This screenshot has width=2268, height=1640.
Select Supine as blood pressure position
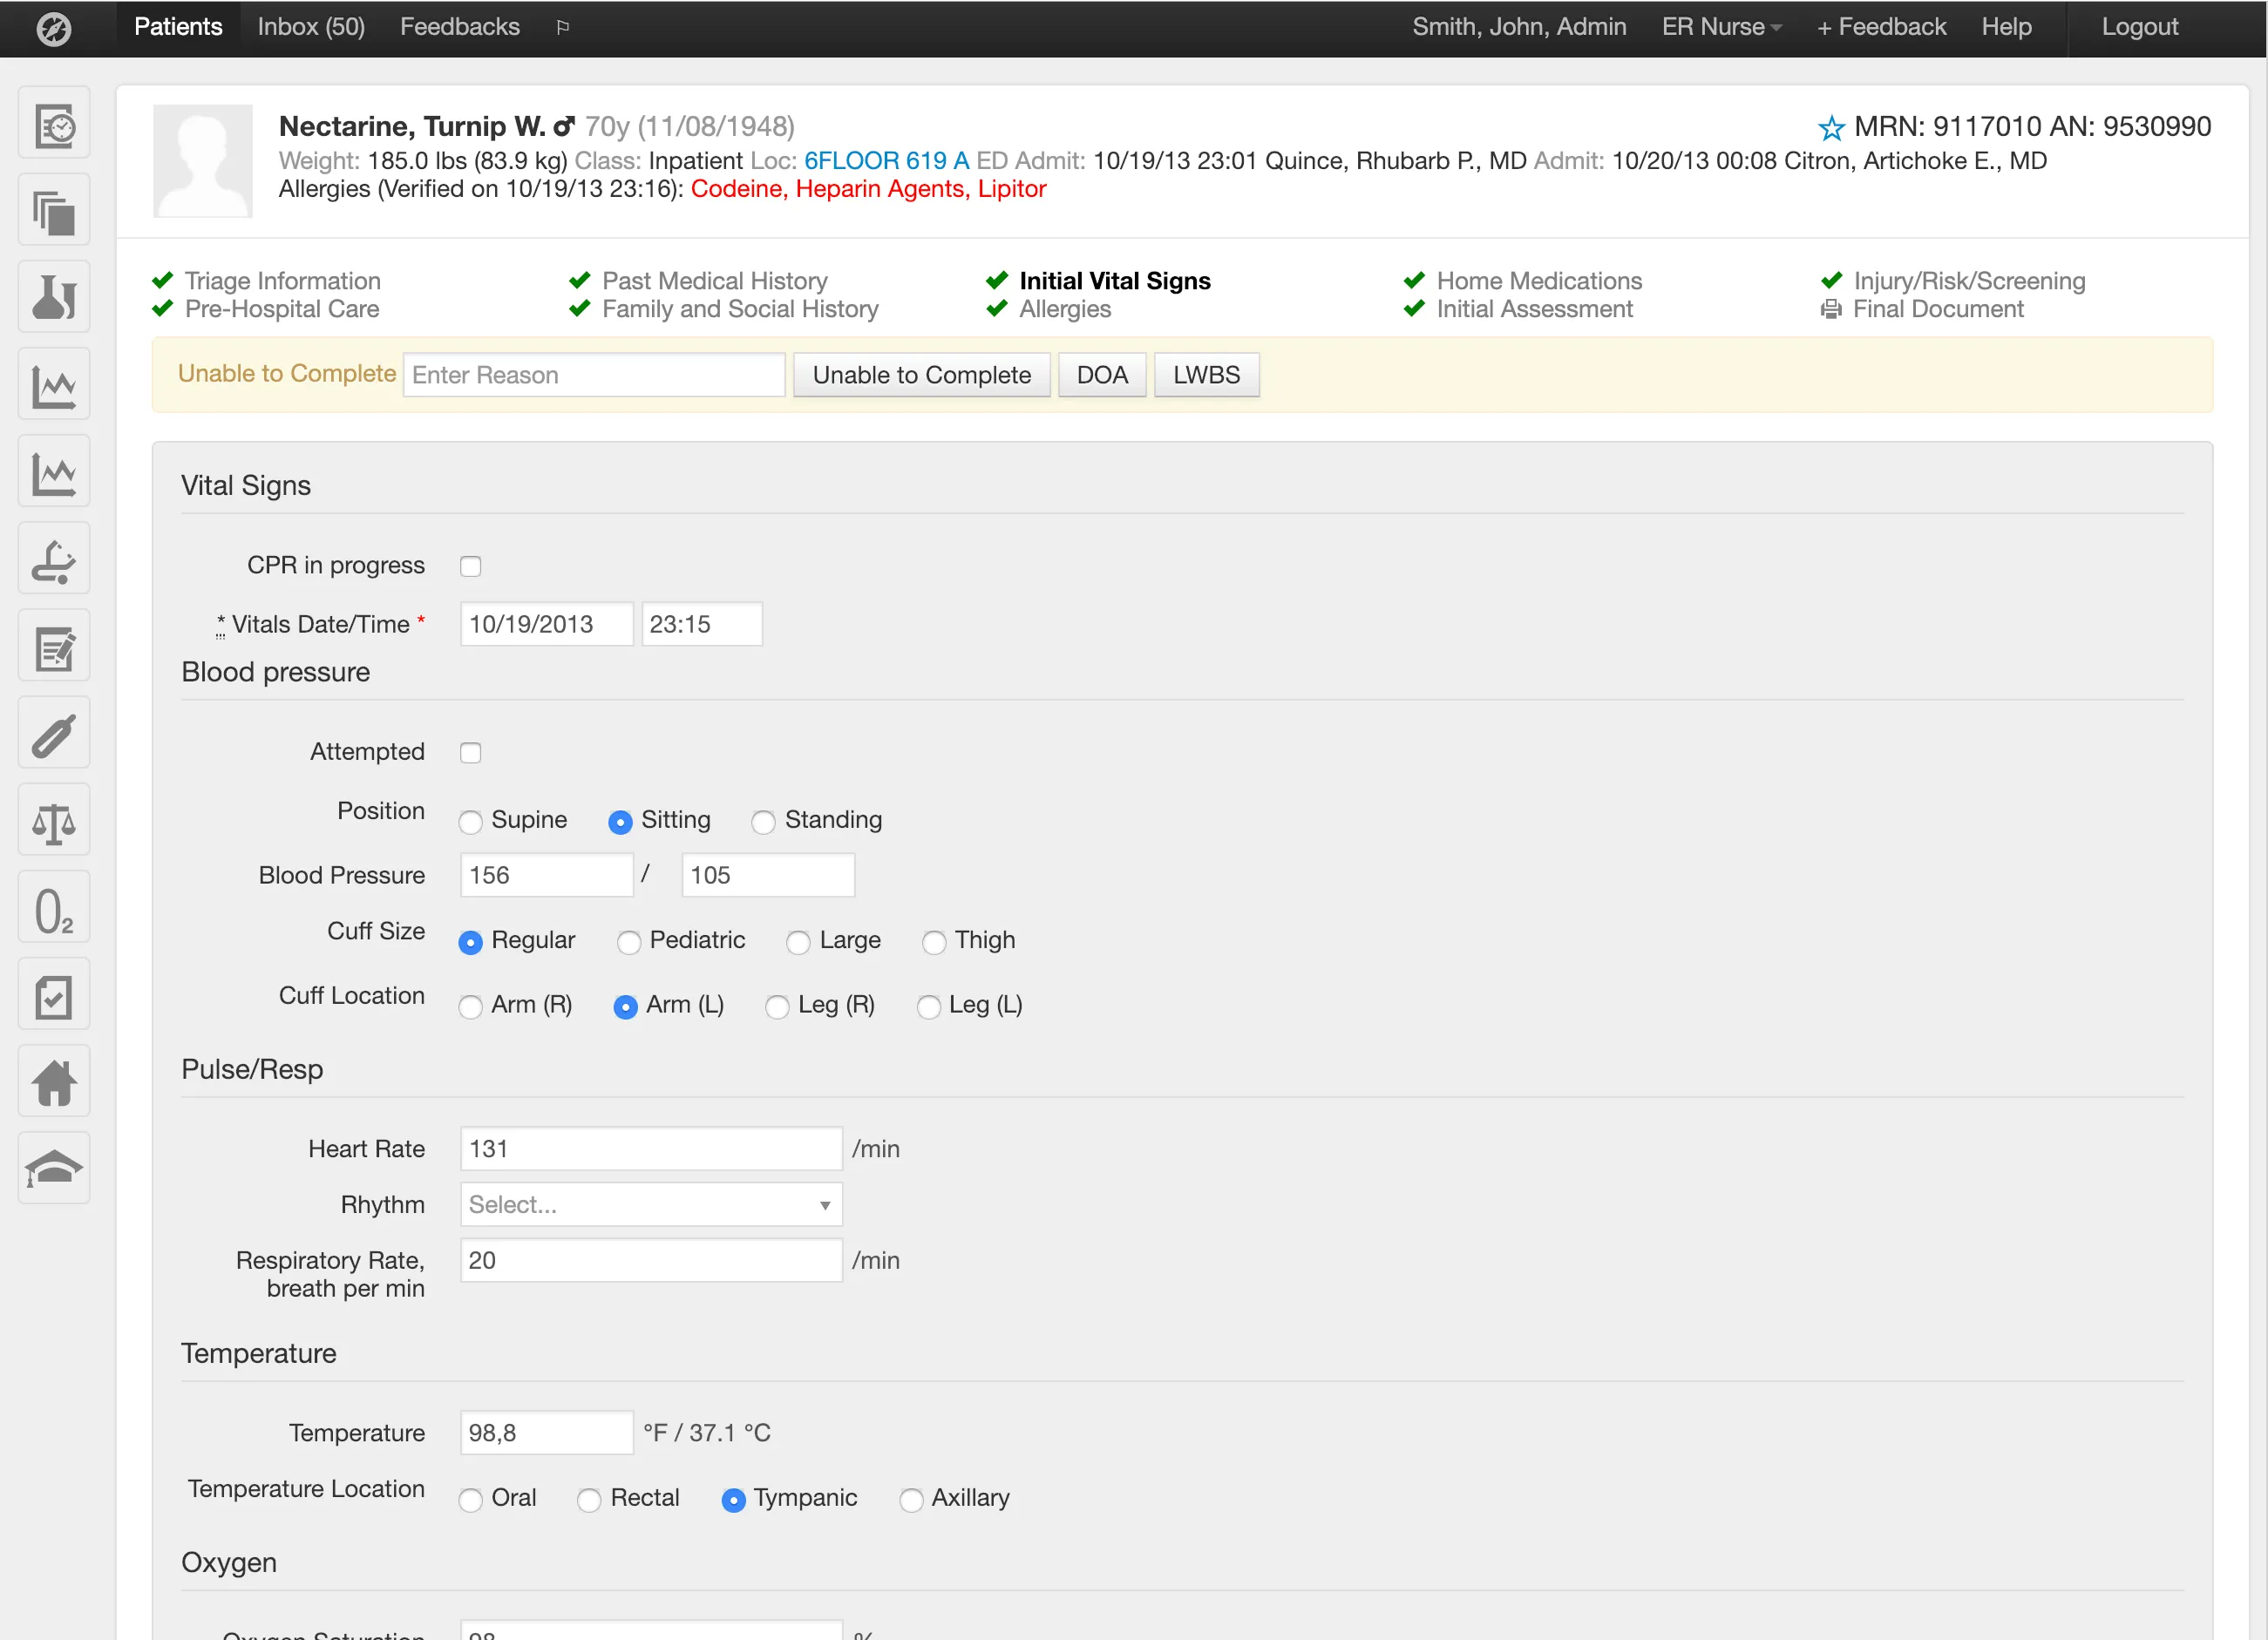coord(470,821)
